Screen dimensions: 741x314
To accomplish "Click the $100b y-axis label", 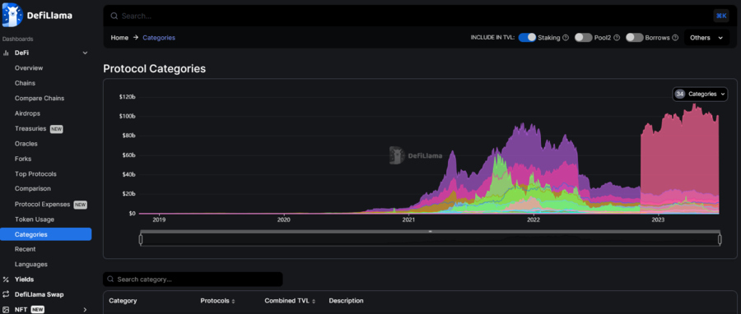I will pyautogui.click(x=127, y=116).
